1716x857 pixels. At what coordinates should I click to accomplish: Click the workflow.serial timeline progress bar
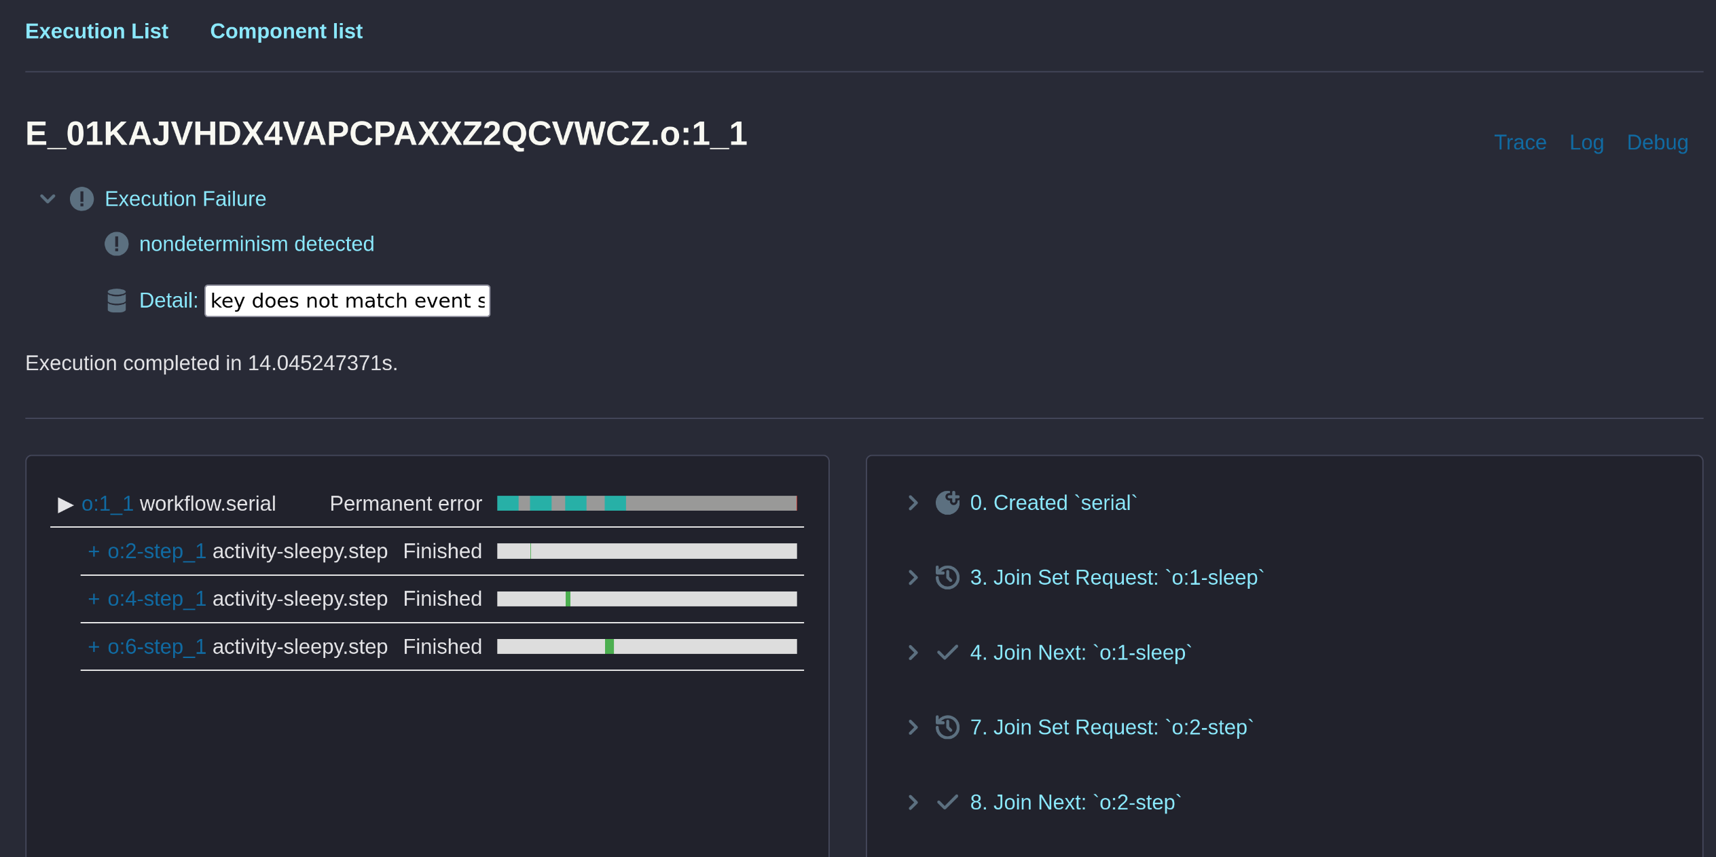click(646, 503)
